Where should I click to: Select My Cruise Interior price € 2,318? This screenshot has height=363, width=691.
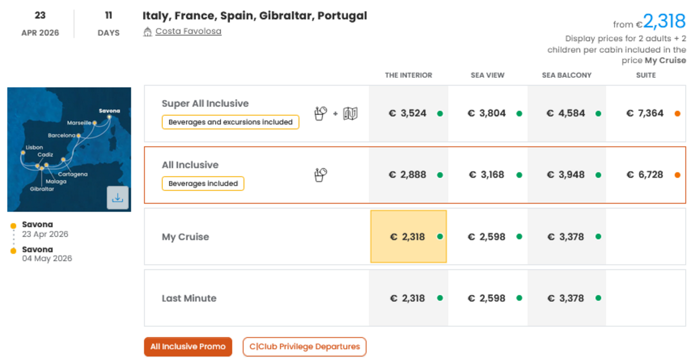click(408, 237)
